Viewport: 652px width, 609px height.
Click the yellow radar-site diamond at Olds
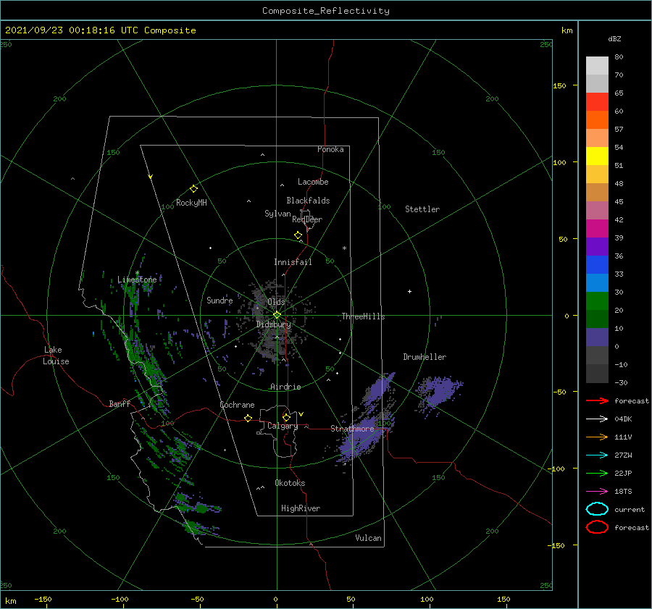click(277, 315)
